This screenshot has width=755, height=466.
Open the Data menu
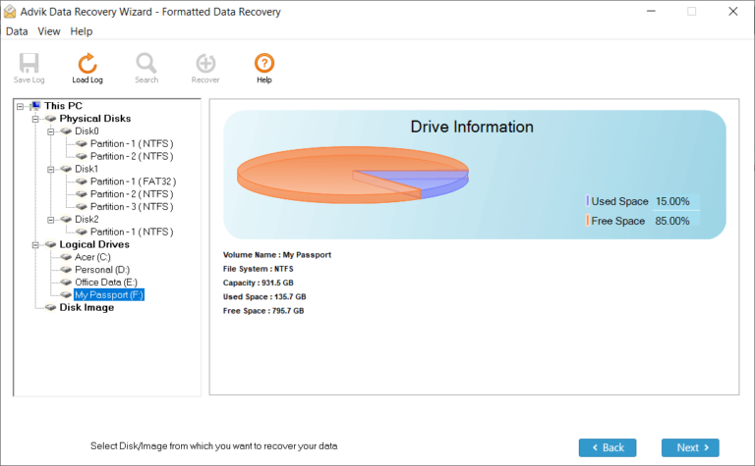click(x=17, y=31)
